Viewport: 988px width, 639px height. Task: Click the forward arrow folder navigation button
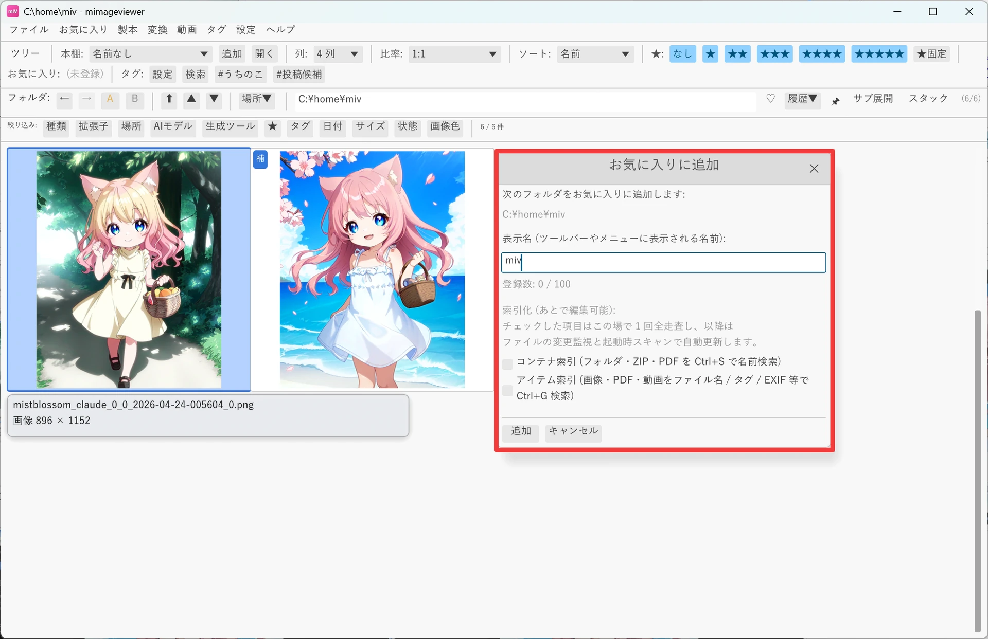tap(87, 99)
